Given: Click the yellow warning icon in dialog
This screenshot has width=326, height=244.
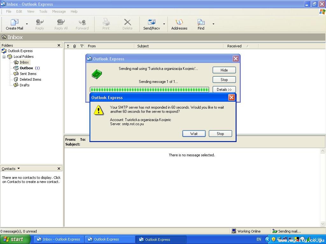Looking at the screenshot, I should (99, 110).
